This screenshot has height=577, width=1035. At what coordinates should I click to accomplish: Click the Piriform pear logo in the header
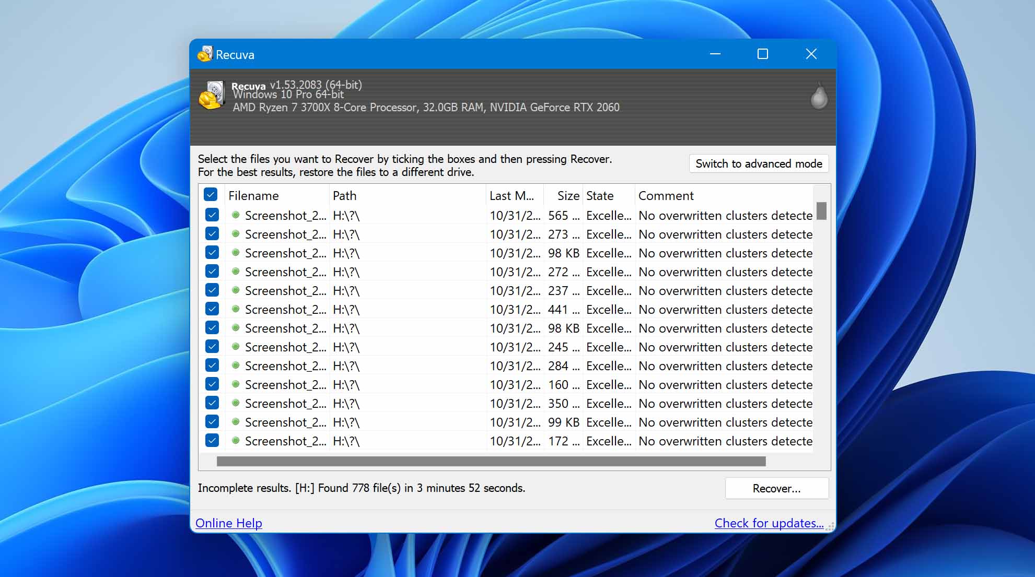[819, 96]
